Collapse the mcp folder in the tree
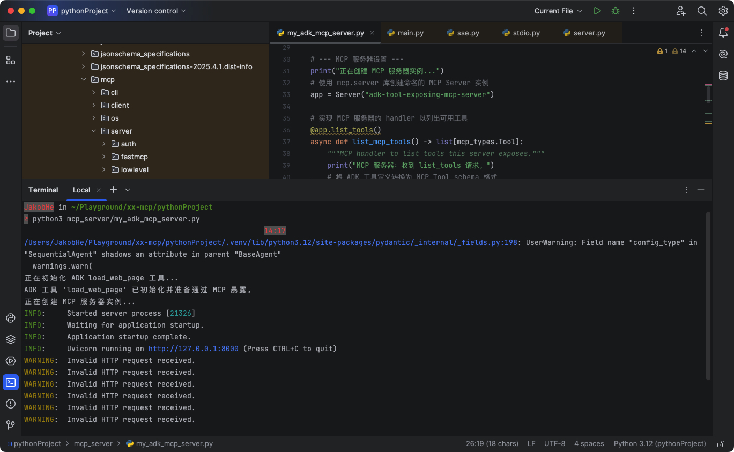 84,79
